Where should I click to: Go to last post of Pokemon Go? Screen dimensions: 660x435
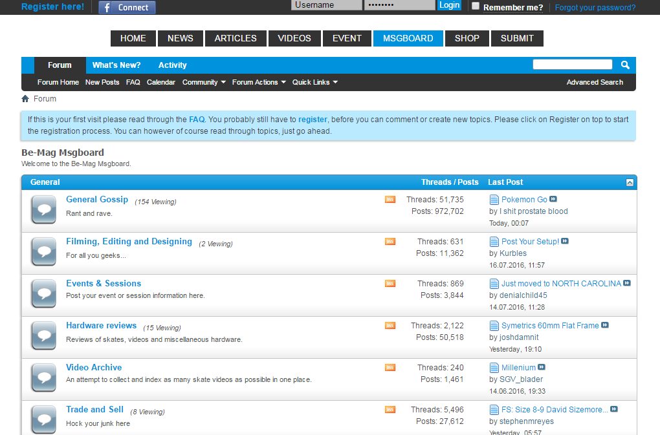pyautogui.click(x=553, y=200)
